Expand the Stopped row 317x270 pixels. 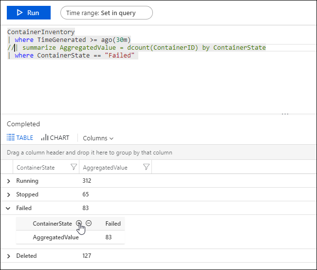pyautogui.click(x=9, y=194)
